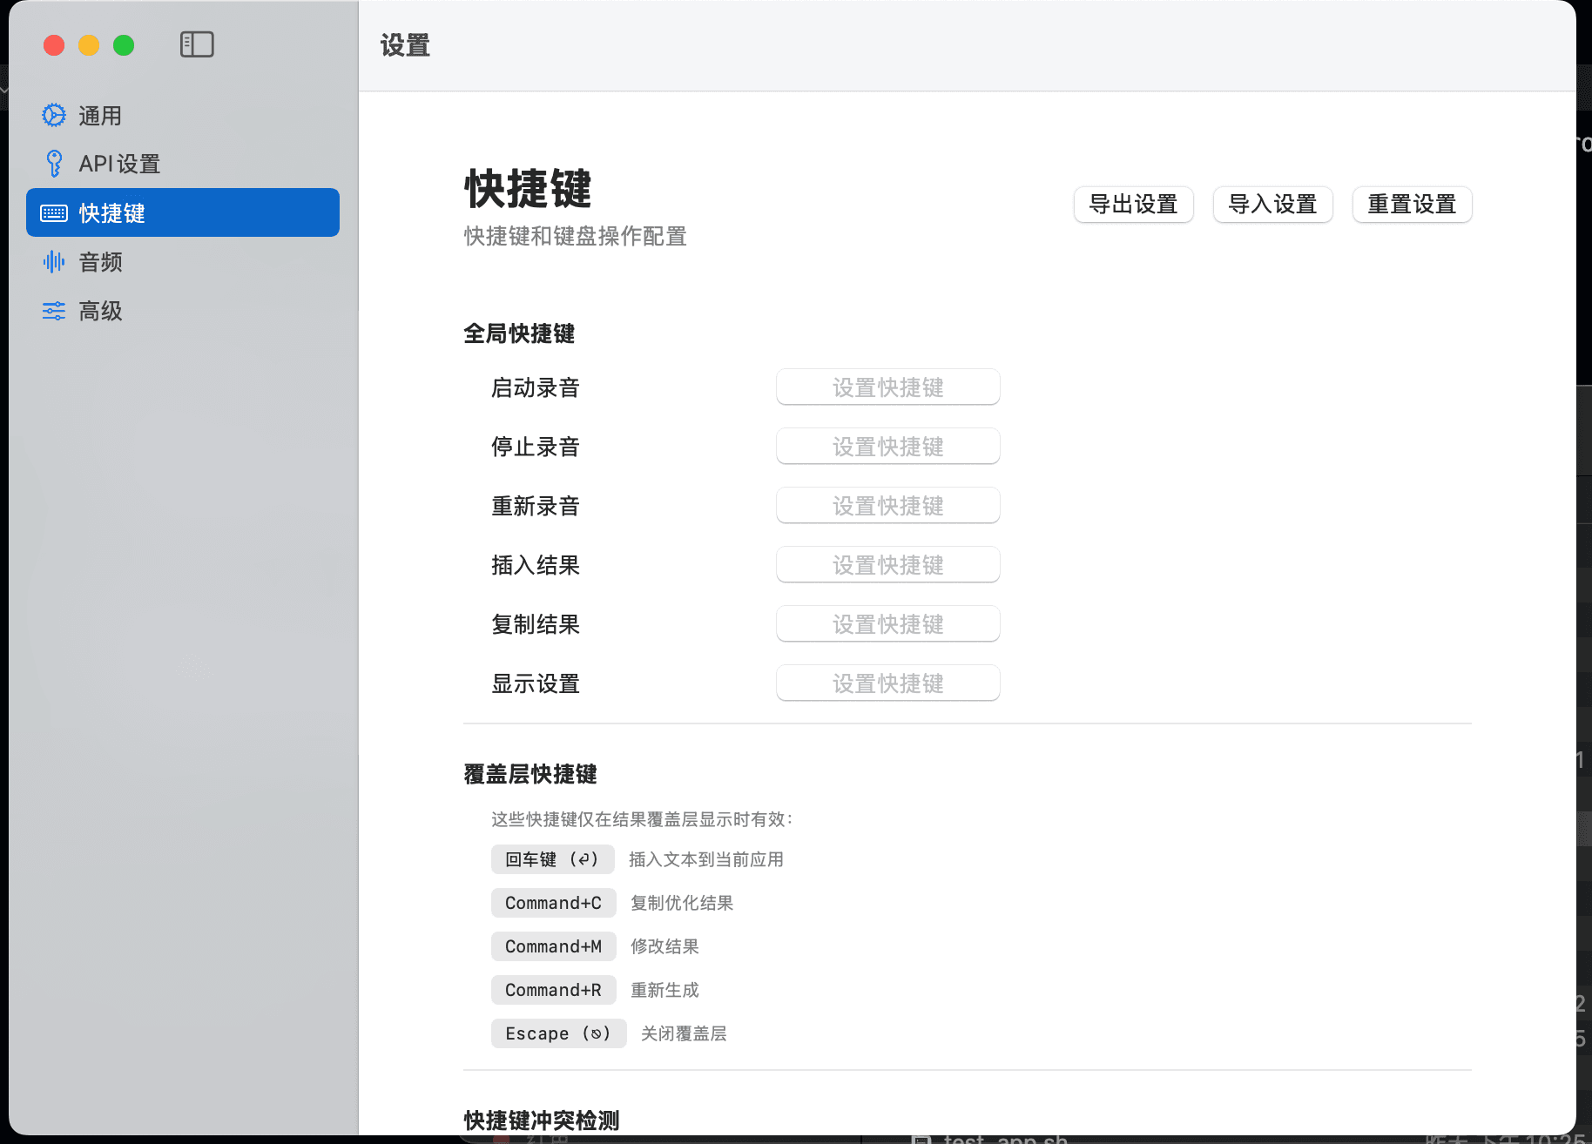This screenshot has width=1592, height=1144.
Task: Click the 设置 window title
Action: (405, 45)
